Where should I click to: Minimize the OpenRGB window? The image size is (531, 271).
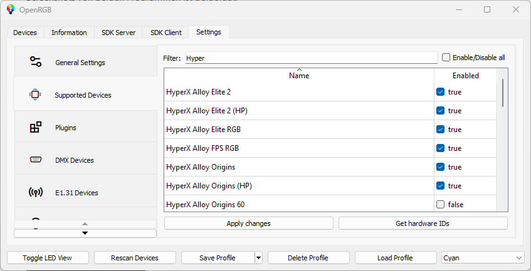(x=458, y=9)
